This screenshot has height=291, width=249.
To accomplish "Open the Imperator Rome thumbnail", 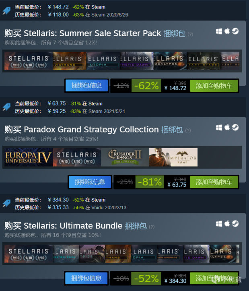I will (x=173, y=157).
